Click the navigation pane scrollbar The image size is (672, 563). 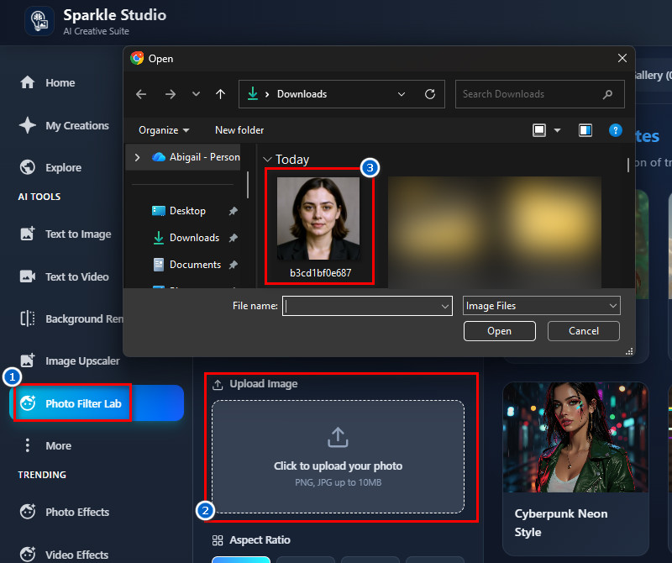248,185
